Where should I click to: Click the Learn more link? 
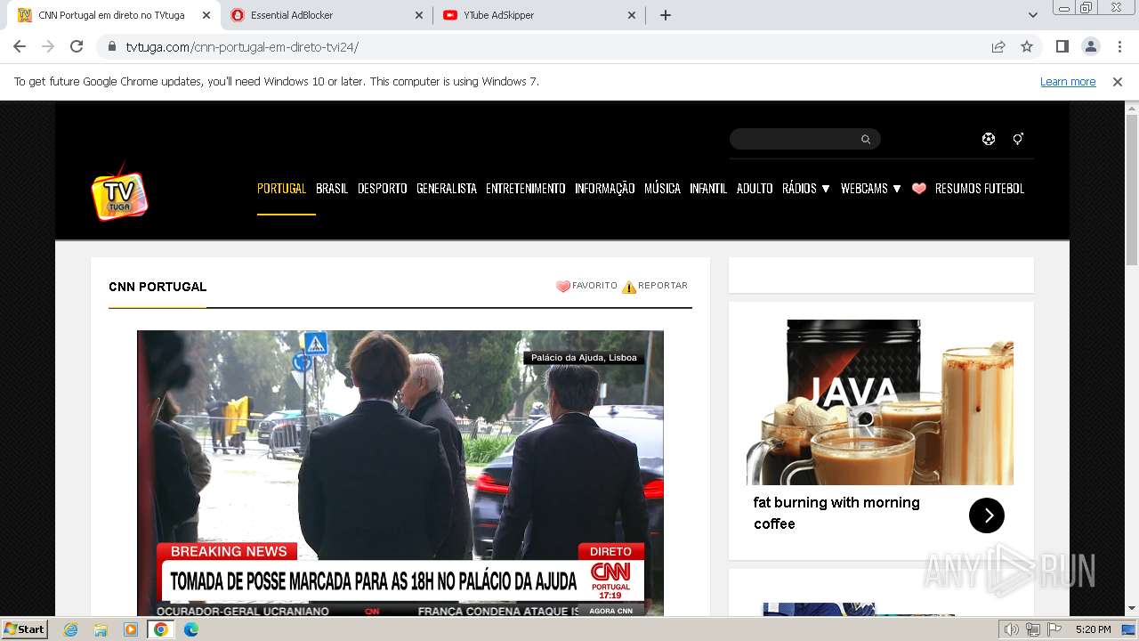click(1068, 82)
